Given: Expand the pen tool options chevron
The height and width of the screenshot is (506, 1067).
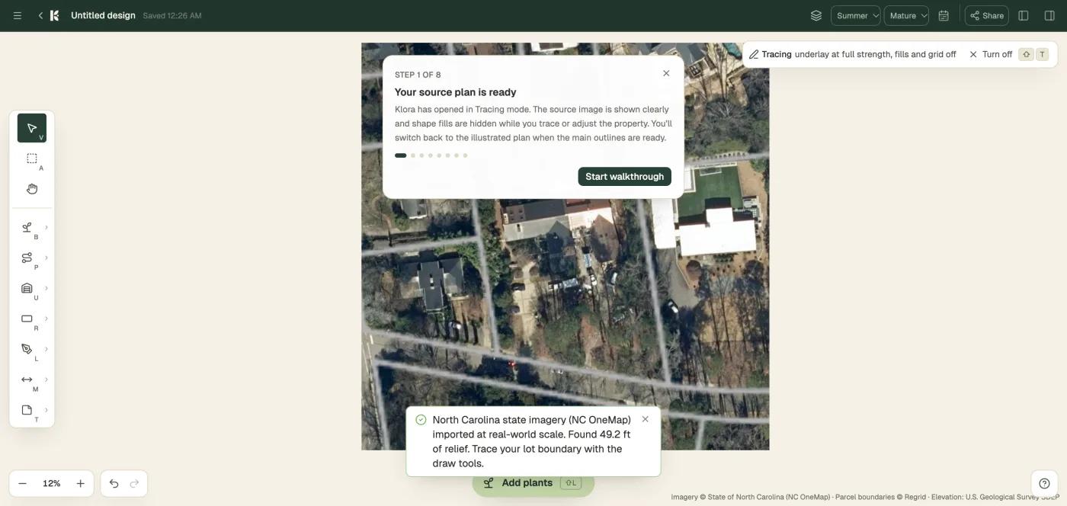Looking at the screenshot, I should click(46, 349).
